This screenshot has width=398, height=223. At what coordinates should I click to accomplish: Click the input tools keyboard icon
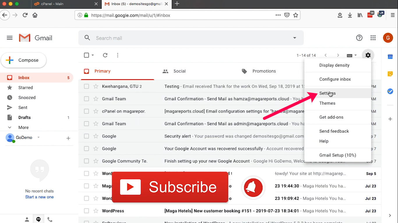(350, 55)
